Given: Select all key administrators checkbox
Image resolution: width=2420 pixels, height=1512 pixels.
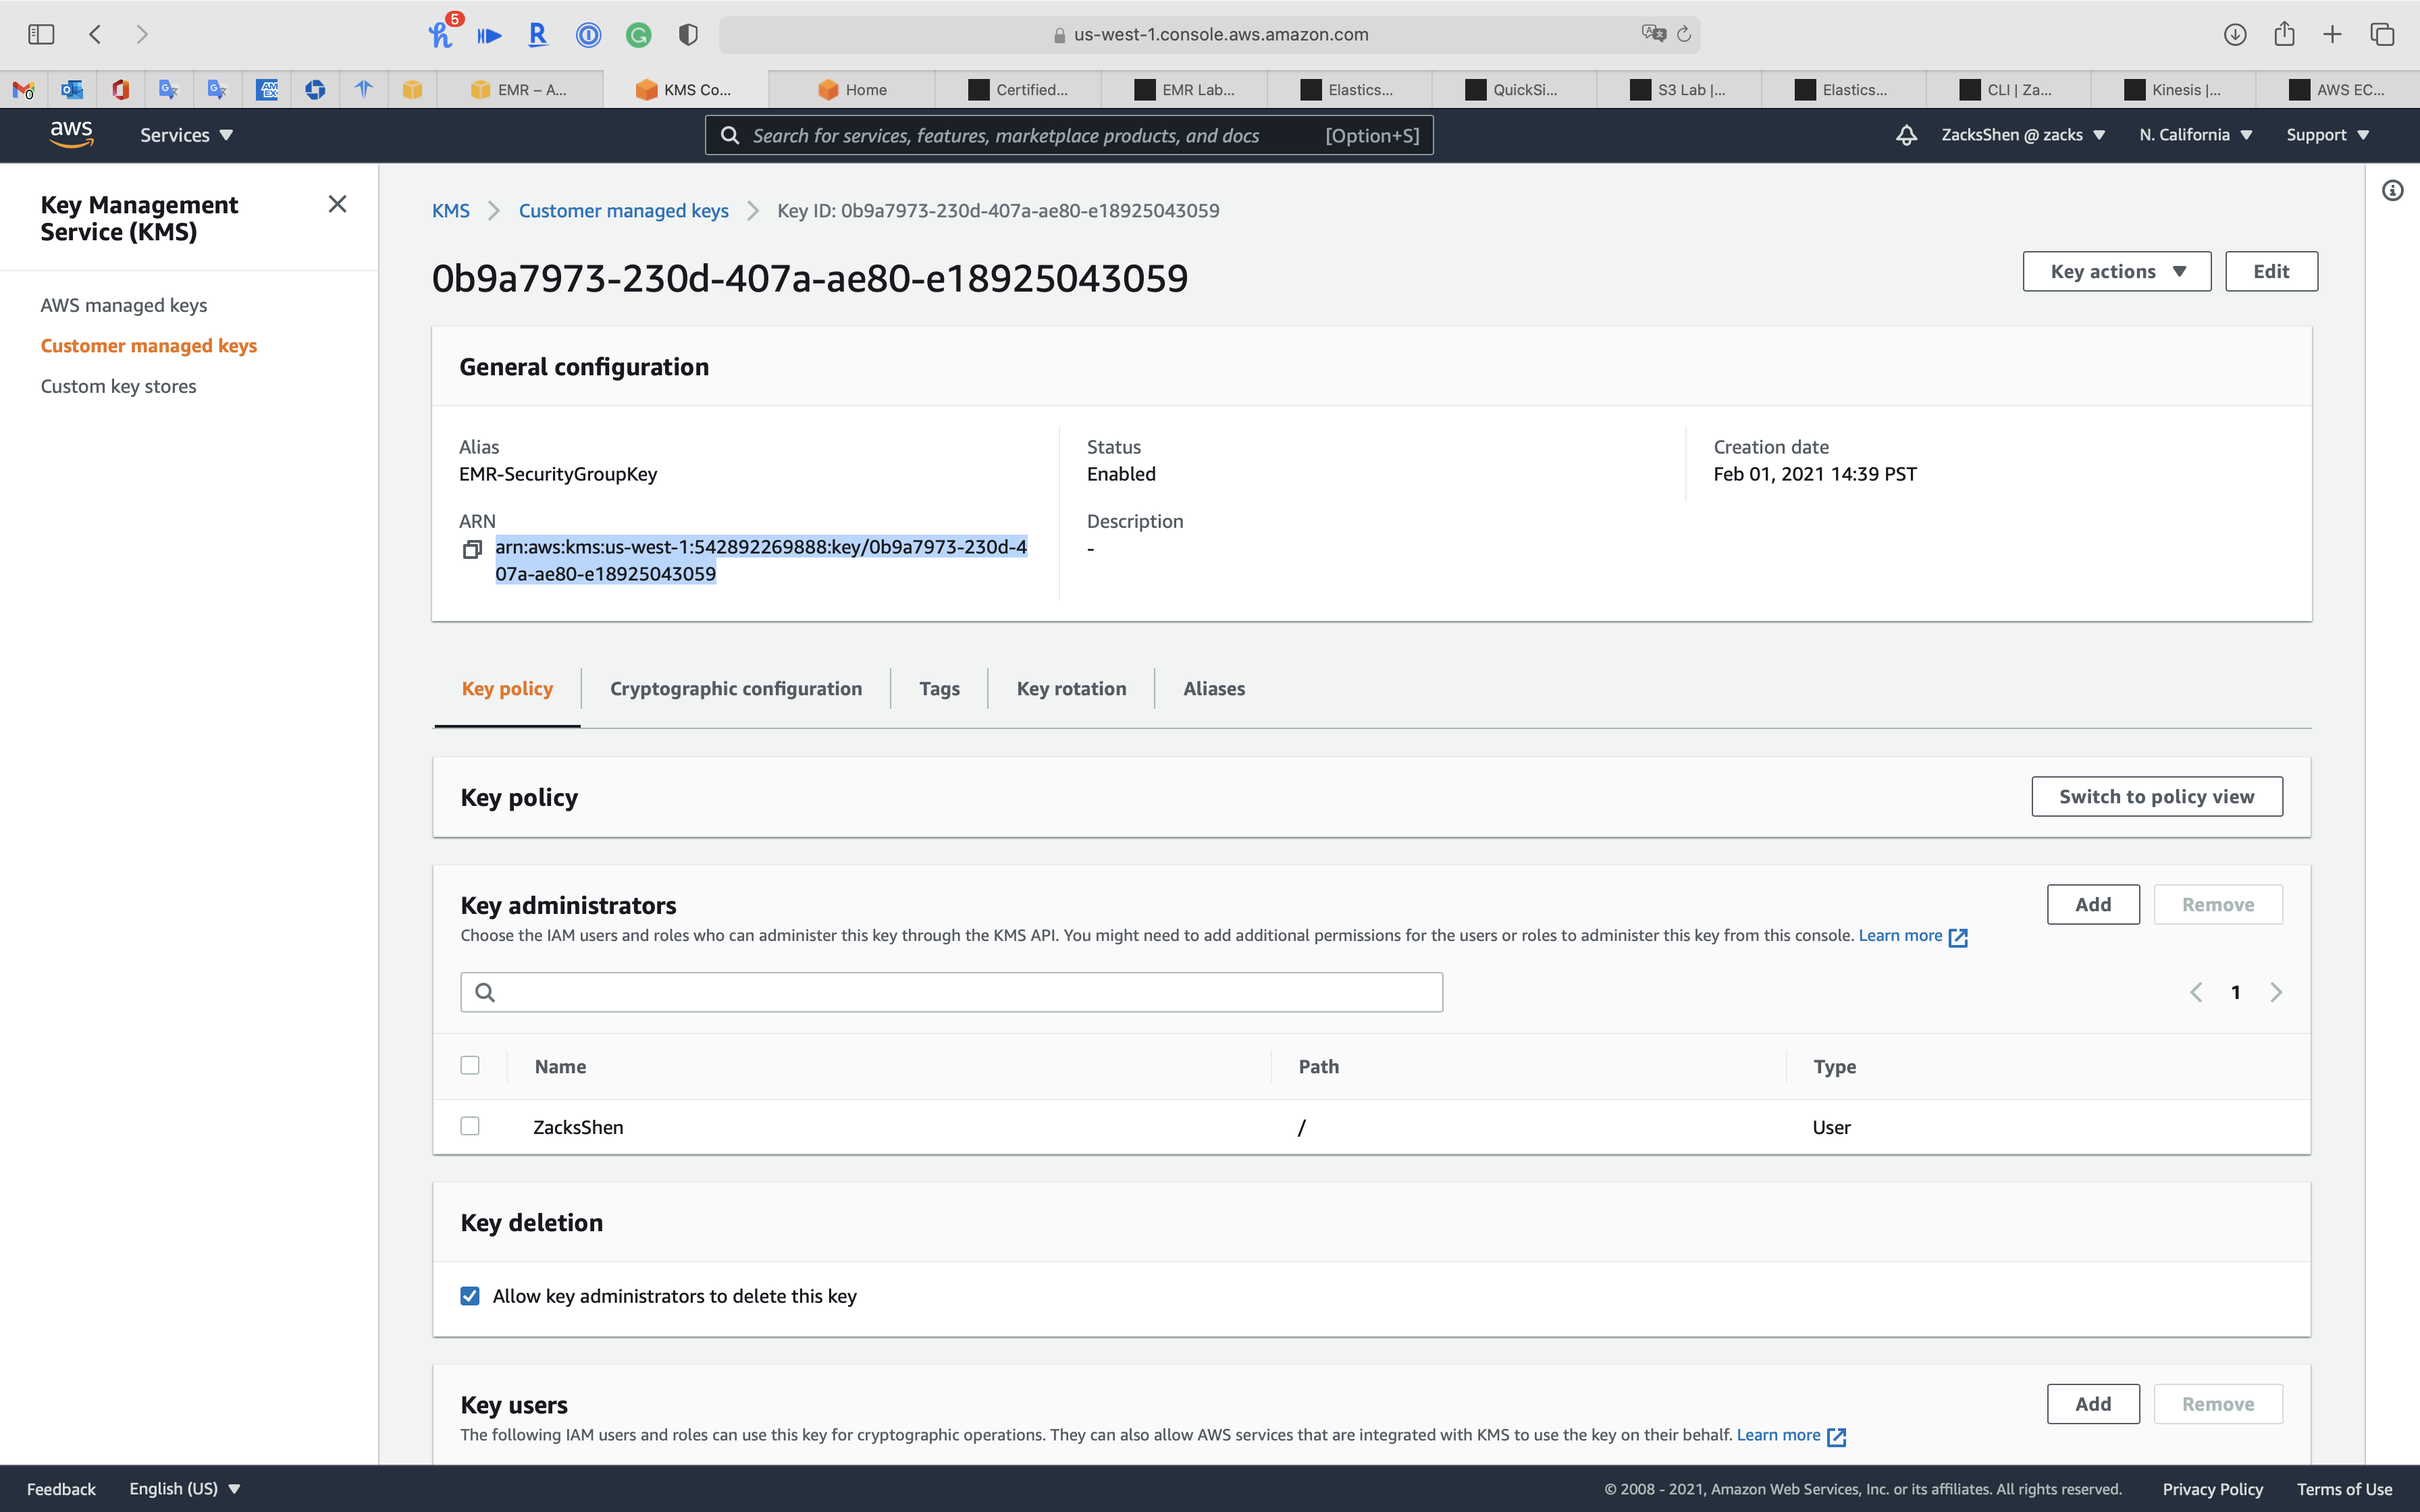Looking at the screenshot, I should (x=470, y=1065).
